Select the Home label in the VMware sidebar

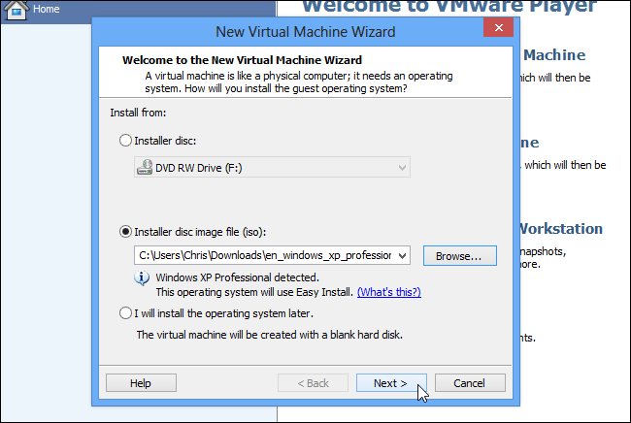click(47, 9)
